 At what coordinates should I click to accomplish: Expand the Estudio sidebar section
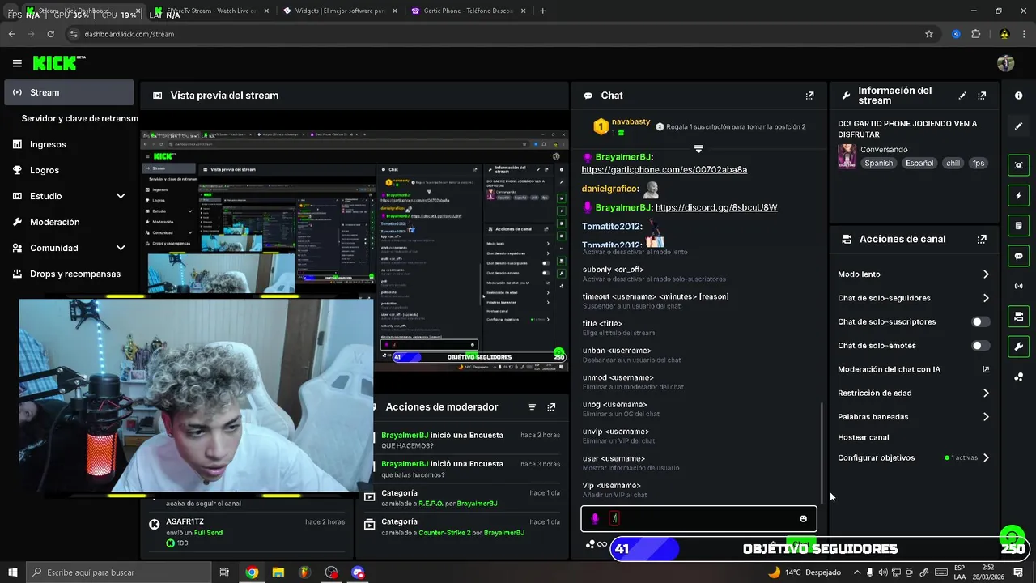coord(121,196)
